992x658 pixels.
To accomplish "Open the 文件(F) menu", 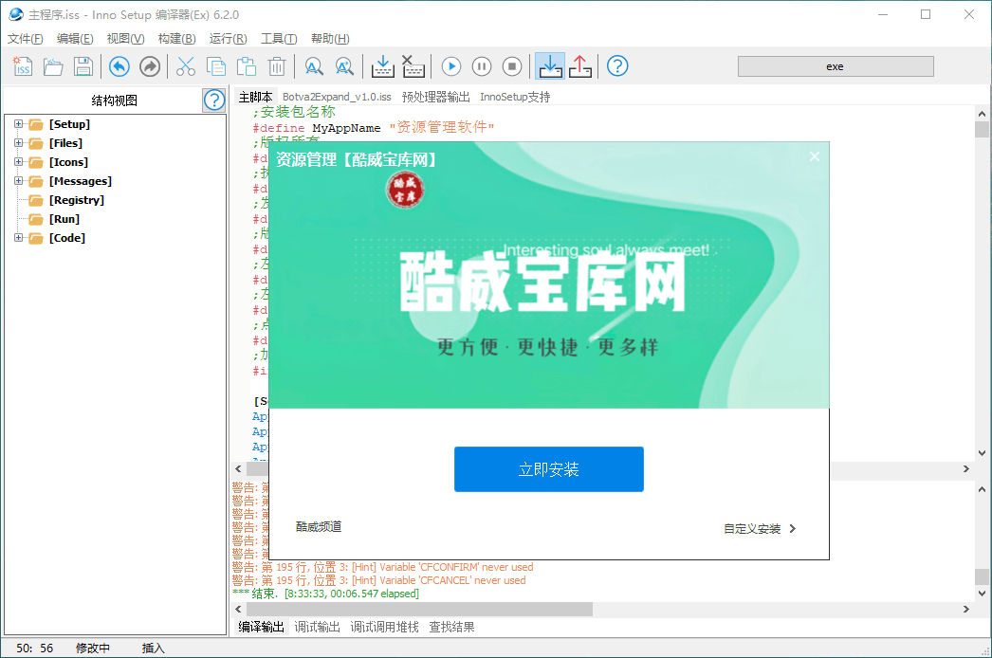I will coord(26,39).
